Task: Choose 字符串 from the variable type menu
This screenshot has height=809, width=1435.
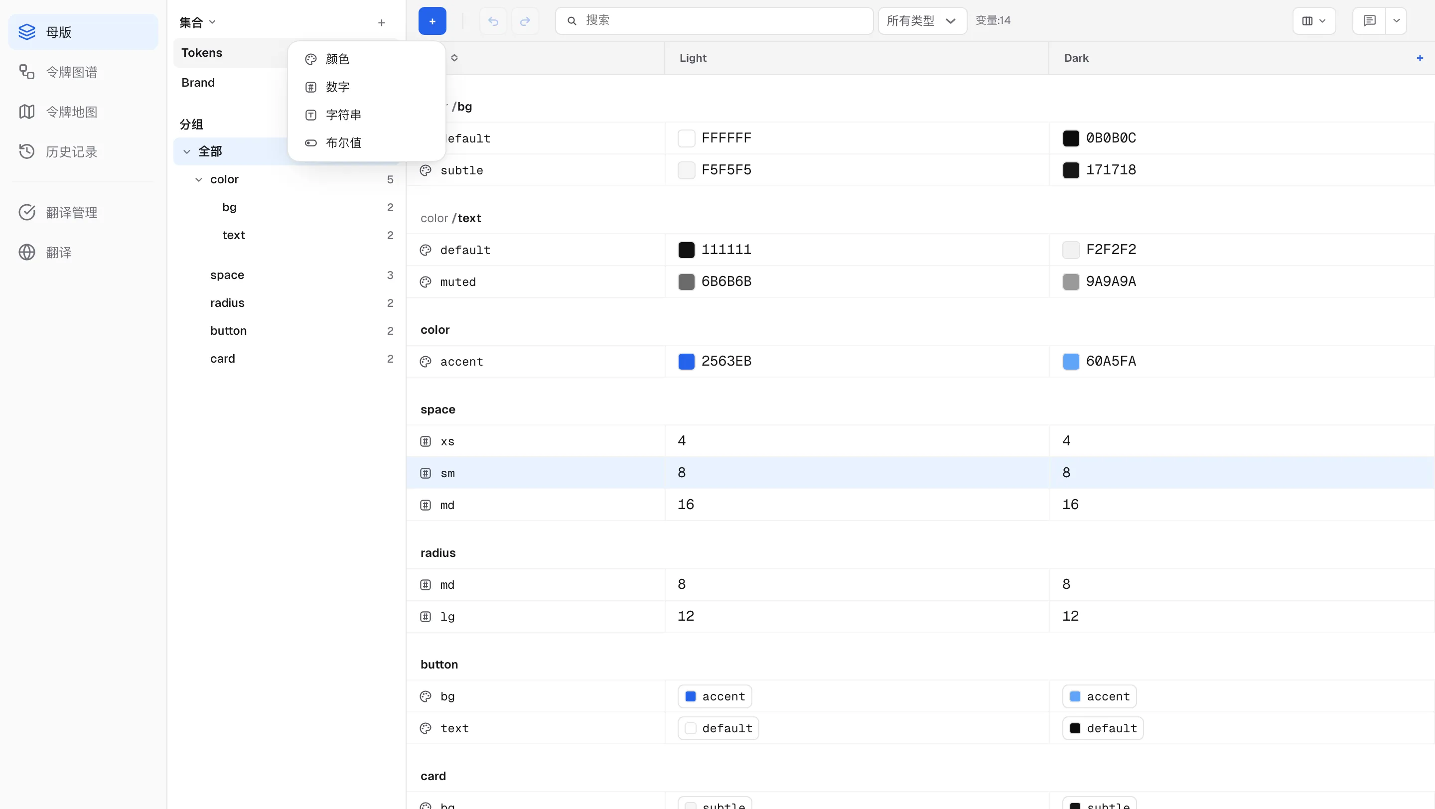Action: (366, 115)
